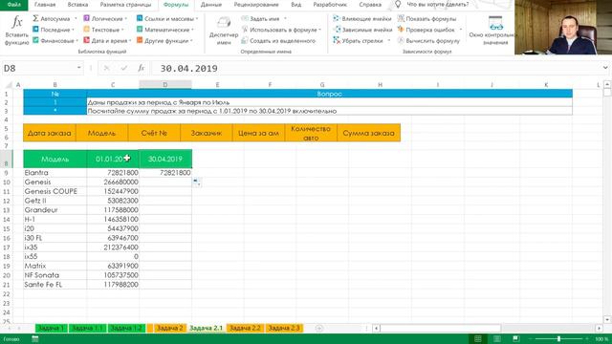Click the formula bar cancel X icon
612x344 pixels.
point(106,68)
